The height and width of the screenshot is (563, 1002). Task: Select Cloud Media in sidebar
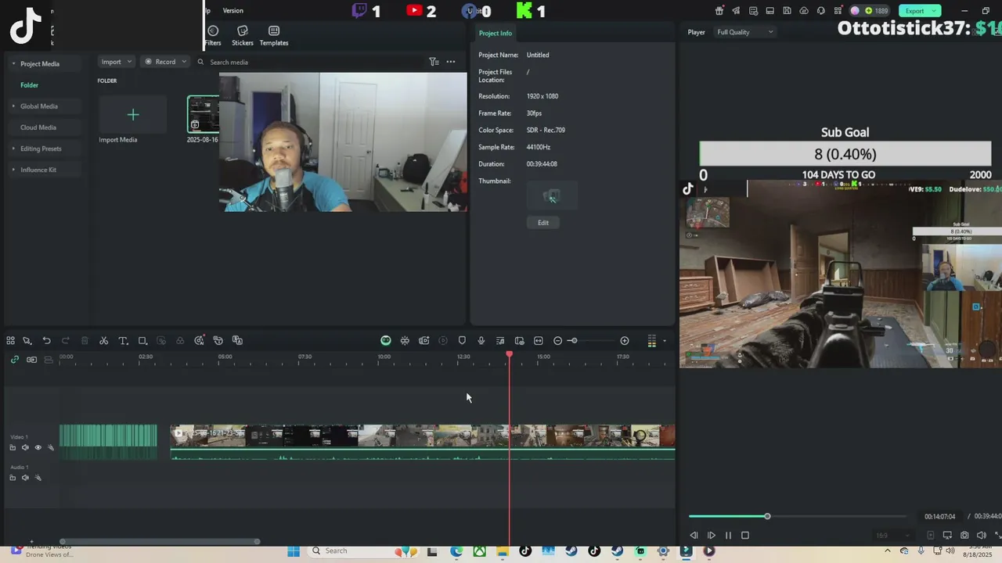tap(38, 127)
